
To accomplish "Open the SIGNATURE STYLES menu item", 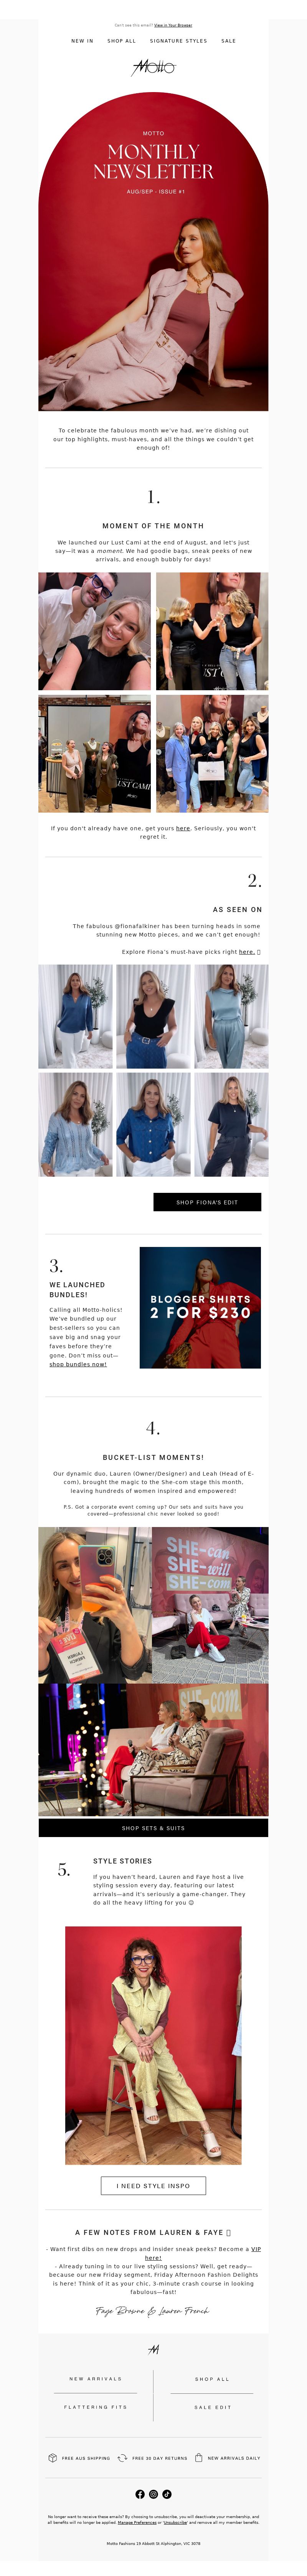I will 179,41.
